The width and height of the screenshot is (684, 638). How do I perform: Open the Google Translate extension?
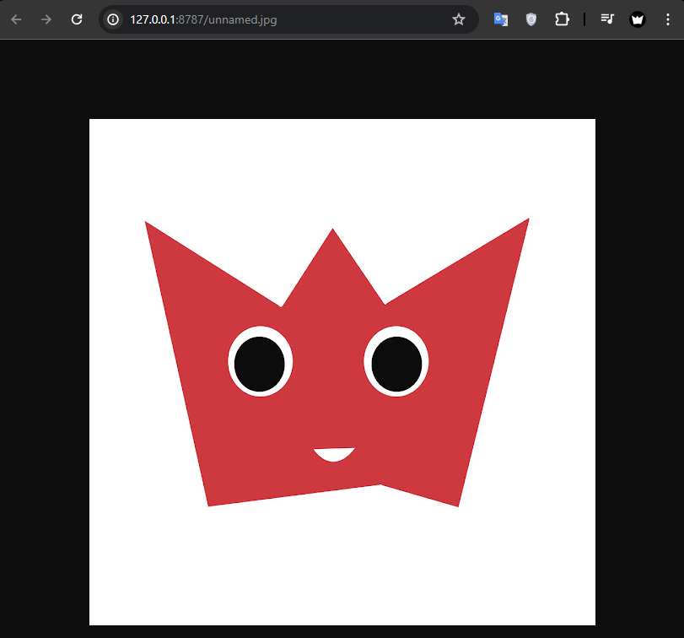(x=501, y=19)
